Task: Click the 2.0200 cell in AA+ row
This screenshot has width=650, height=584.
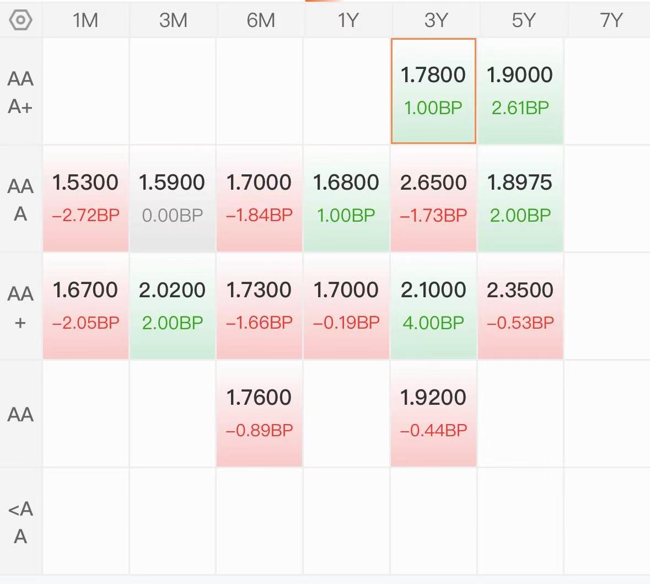Action: click(173, 306)
